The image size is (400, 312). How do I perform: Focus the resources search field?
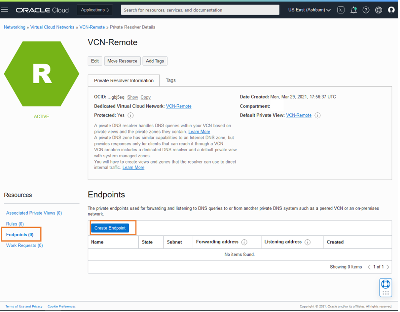(x=200, y=10)
